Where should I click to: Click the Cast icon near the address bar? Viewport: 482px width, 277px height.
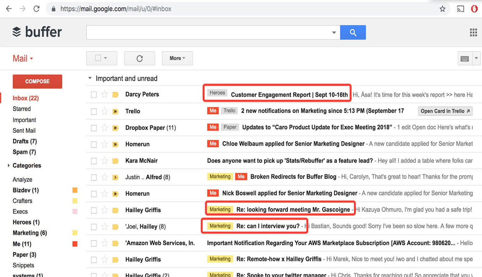[x=460, y=8]
